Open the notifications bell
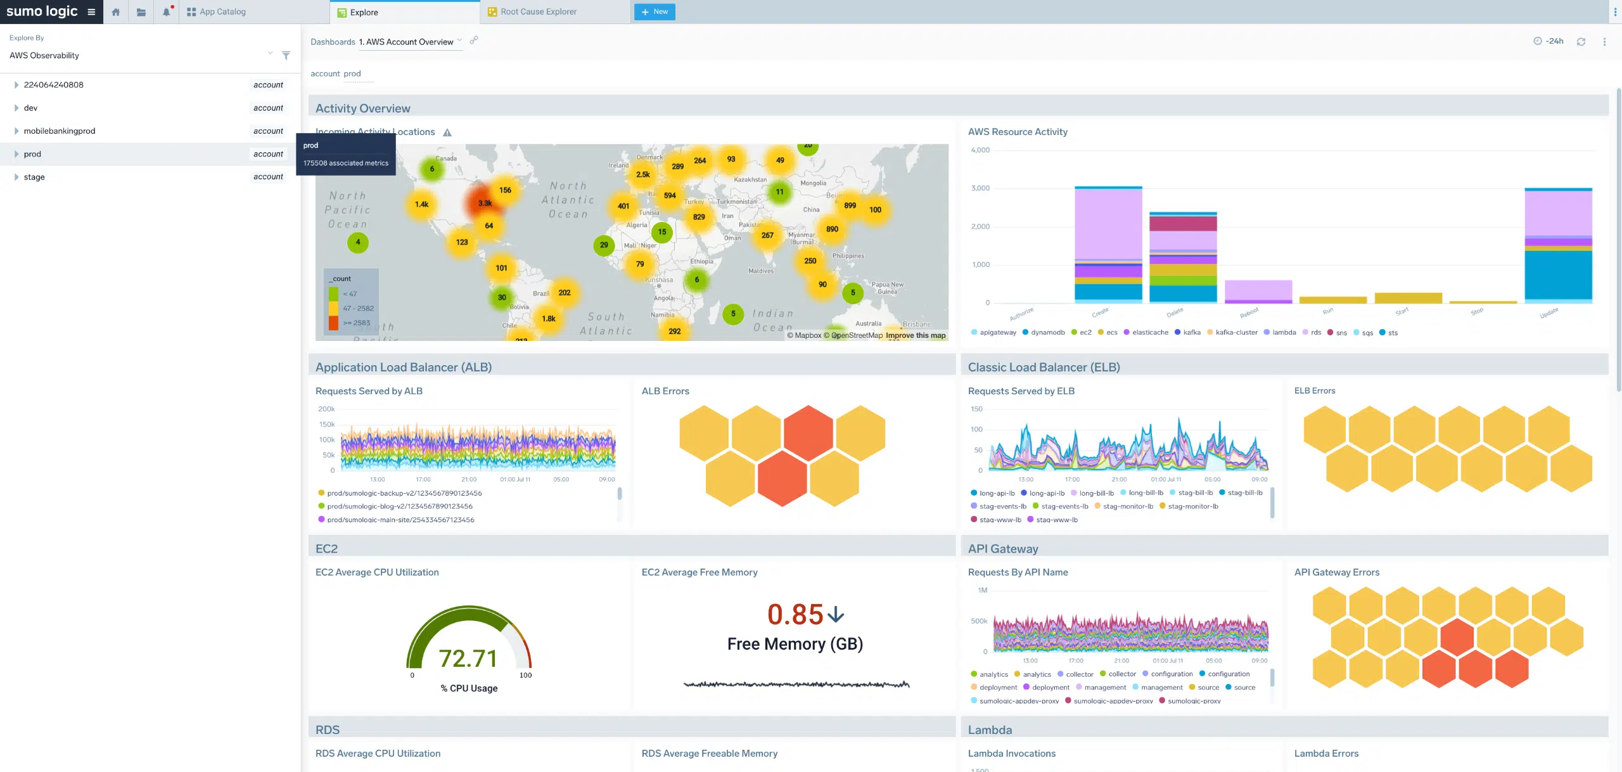Screen dimensions: 1622x772 [167, 12]
